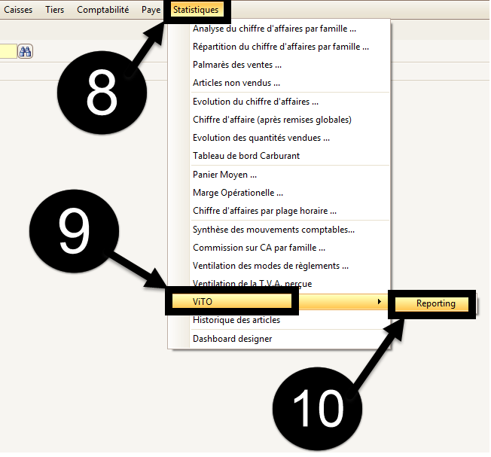
Task: Select Répartition du chiffre d'affaires par famille
Action: (x=279, y=47)
